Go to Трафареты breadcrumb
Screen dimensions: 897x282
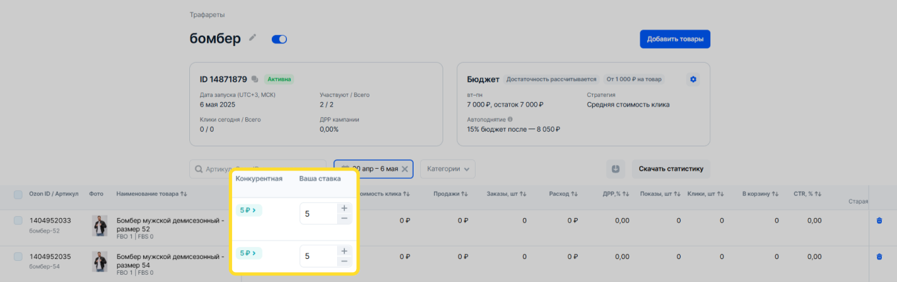(x=206, y=14)
